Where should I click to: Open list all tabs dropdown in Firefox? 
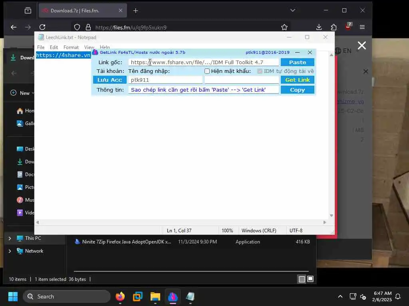click(x=293, y=10)
